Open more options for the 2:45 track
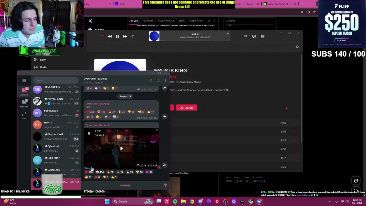This screenshot has width=366, height=206. click(x=294, y=123)
